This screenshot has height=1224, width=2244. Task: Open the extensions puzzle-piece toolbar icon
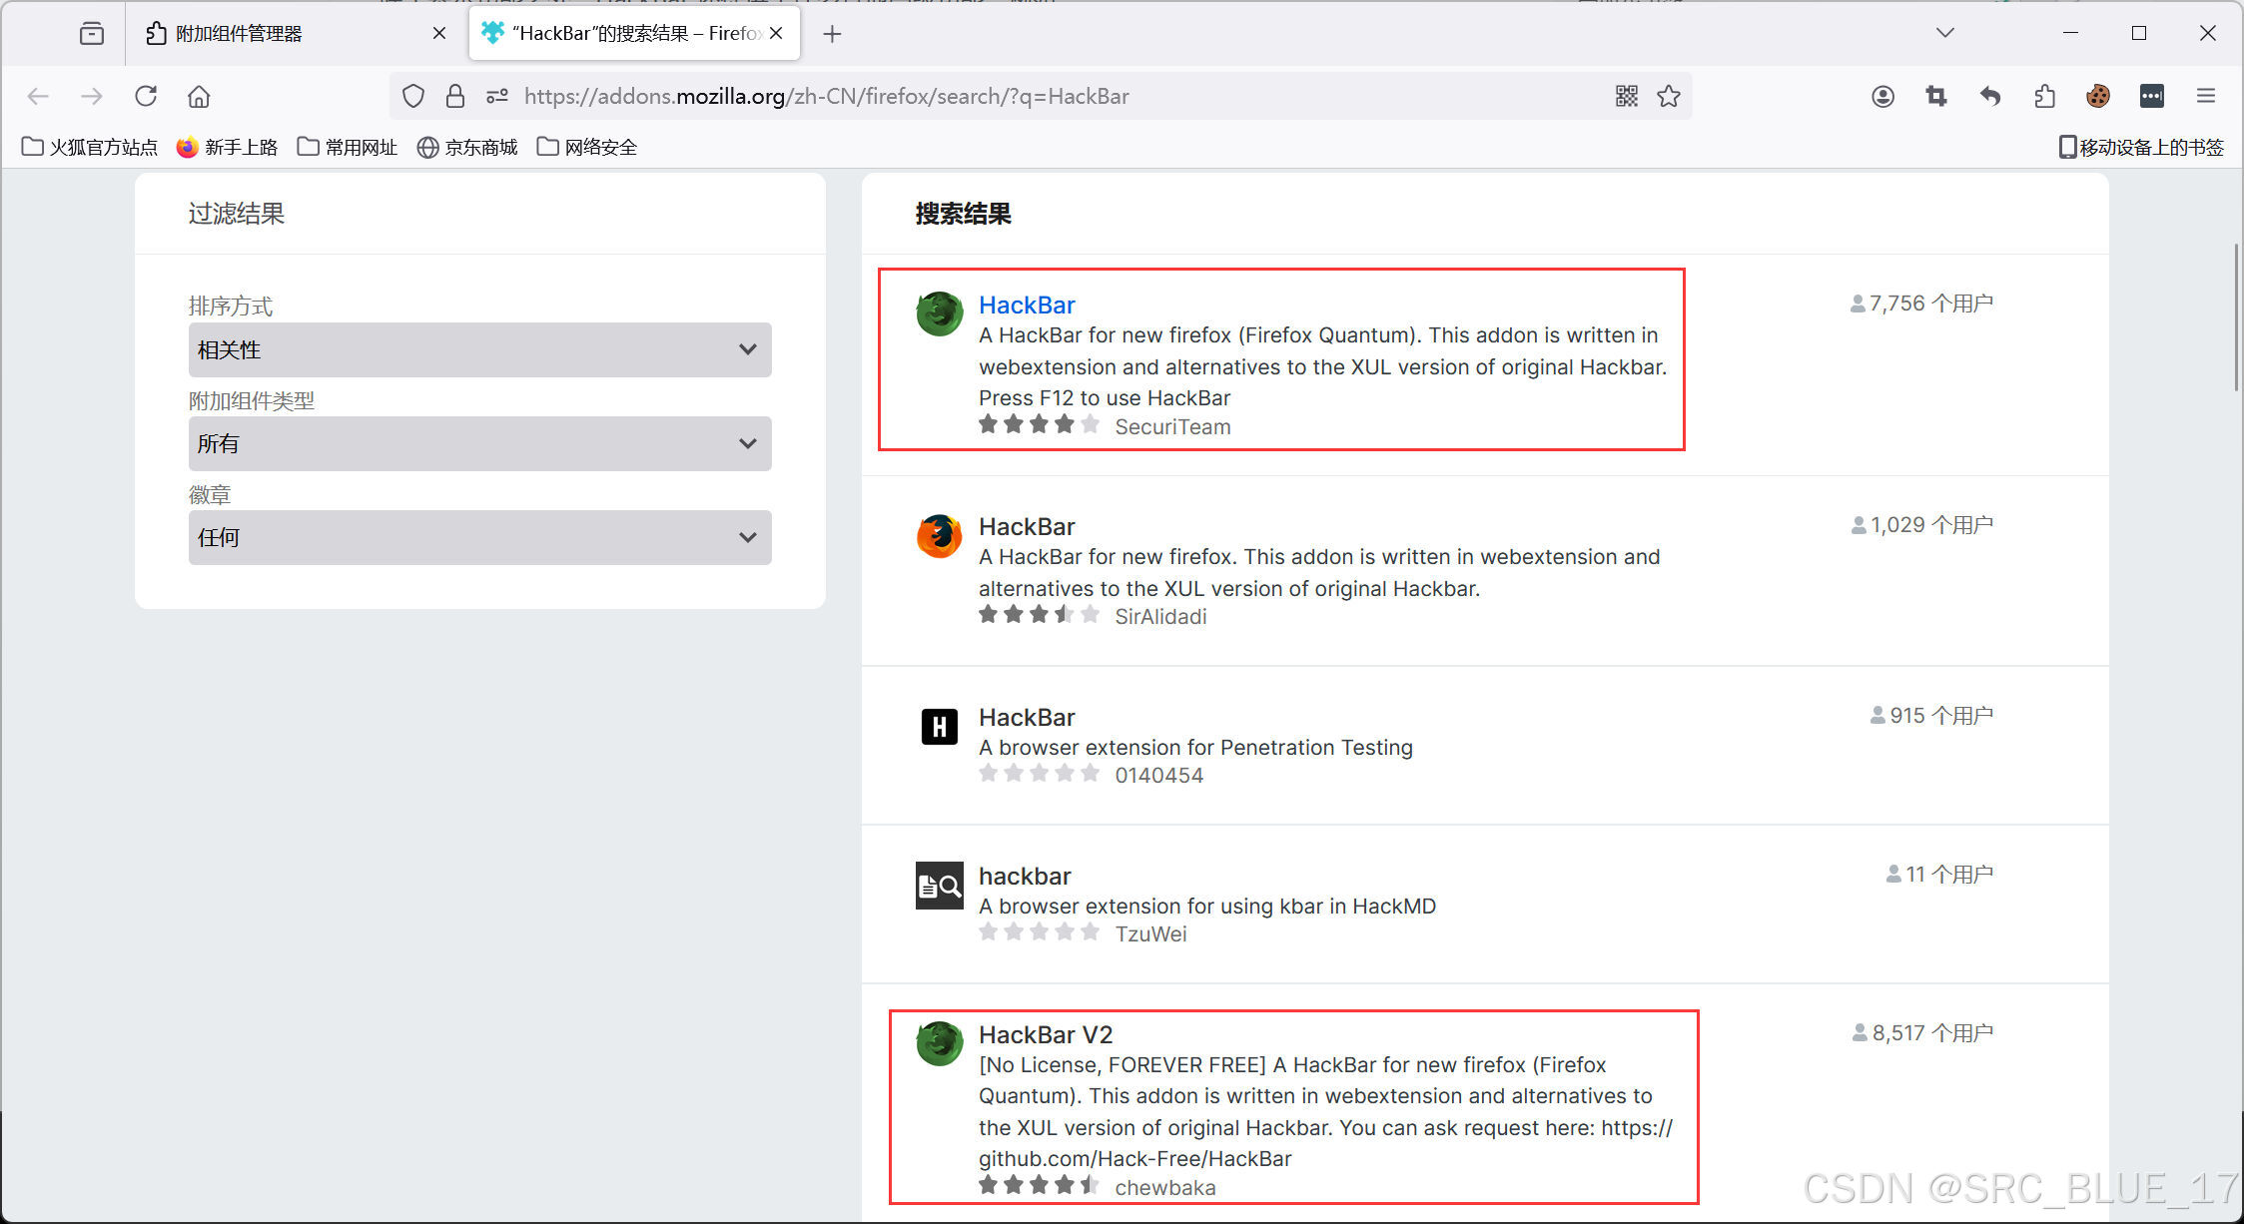pos(2044,96)
